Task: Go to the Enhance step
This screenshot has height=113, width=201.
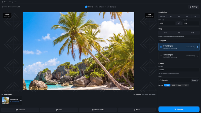Action: [100, 7]
